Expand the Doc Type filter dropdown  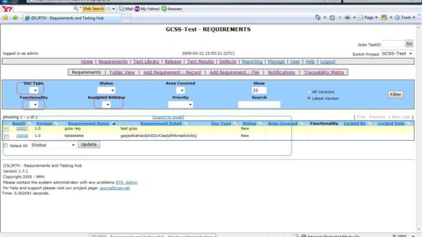click(x=34, y=90)
